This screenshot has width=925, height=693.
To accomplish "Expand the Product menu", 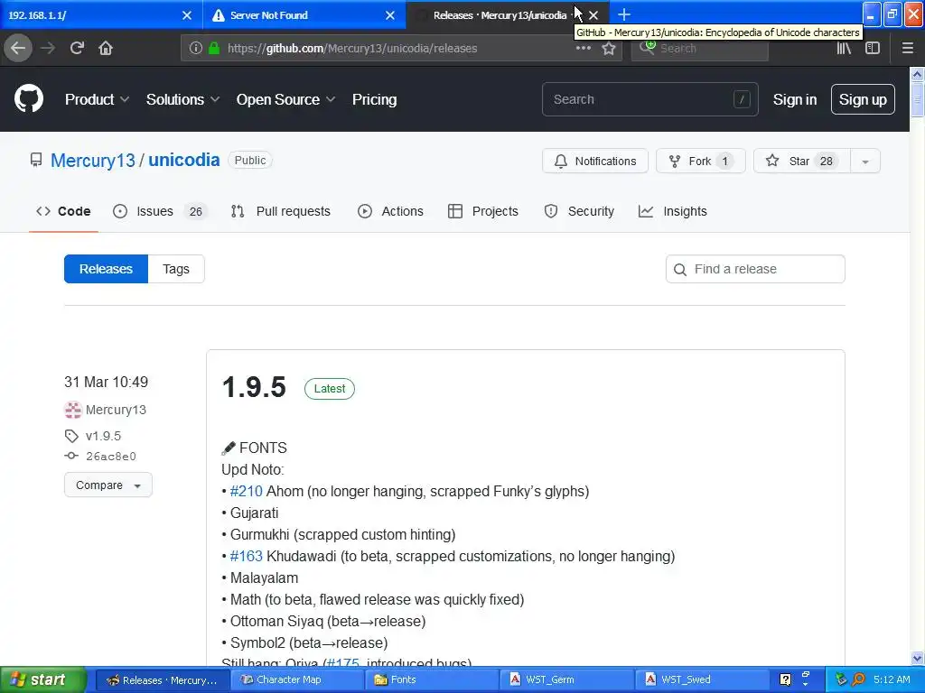I will coord(97,99).
